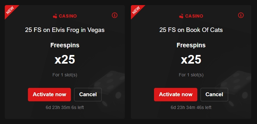Select the '25 FS on Book Of Cats' title
257x124 pixels.
tap(191, 30)
